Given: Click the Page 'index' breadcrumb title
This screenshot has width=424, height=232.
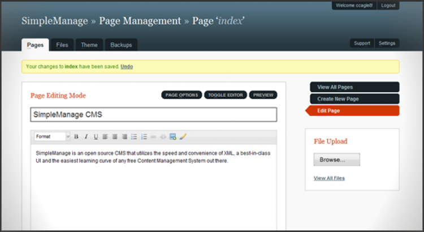Looking at the screenshot, I should [x=218, y=21].
